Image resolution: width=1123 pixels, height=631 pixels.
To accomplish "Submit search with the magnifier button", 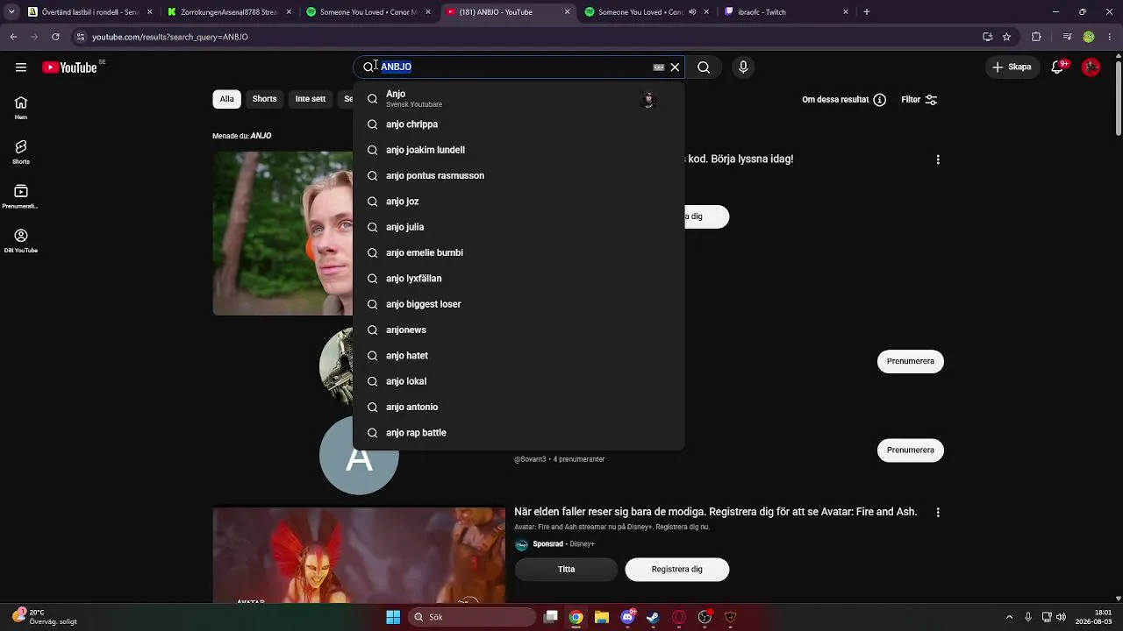I will tap(704, 67).
